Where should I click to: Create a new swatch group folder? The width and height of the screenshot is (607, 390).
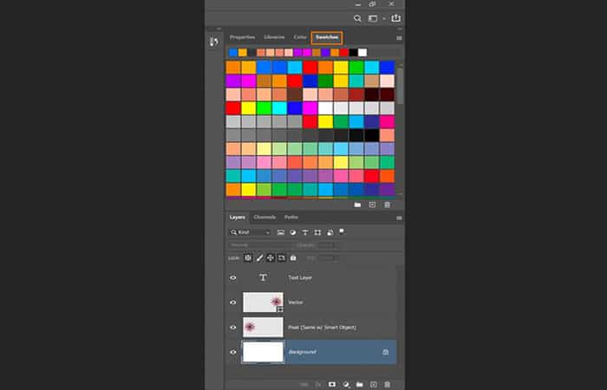pyautogui.click(x=357, y=205)
